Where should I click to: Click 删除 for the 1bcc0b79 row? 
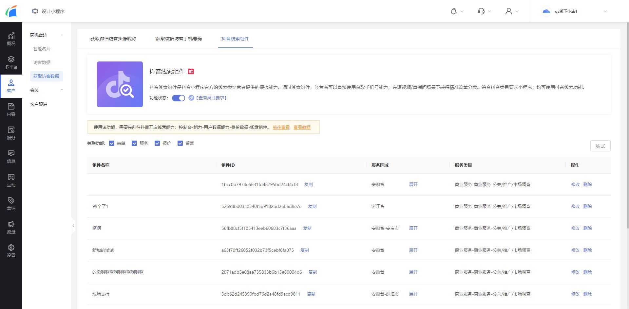coord(588,184)
